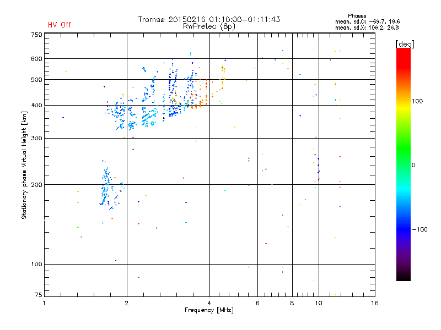Click the 'Phases' statistics heading
The height and width of the screenshot is (330, 441).
coord(357,16)
